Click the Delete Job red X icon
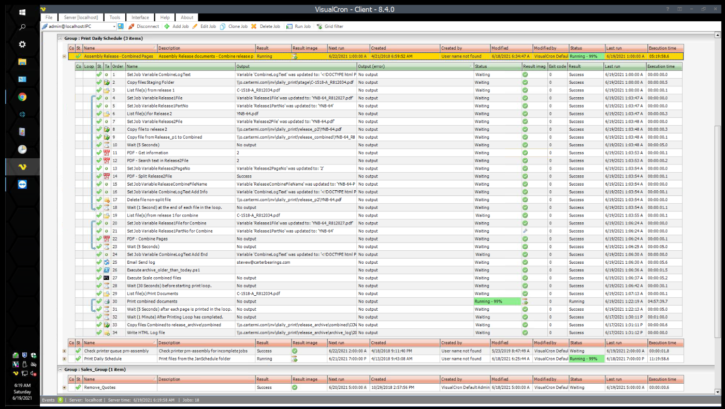 pyautogui.click(x=254, y=26)
